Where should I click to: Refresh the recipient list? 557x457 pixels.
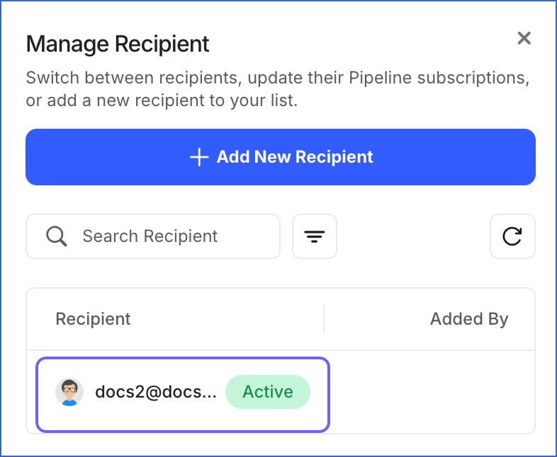512,236
